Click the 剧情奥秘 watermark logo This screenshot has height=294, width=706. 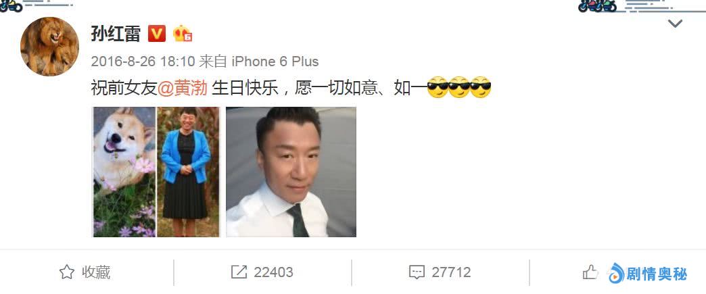point(647,273)
